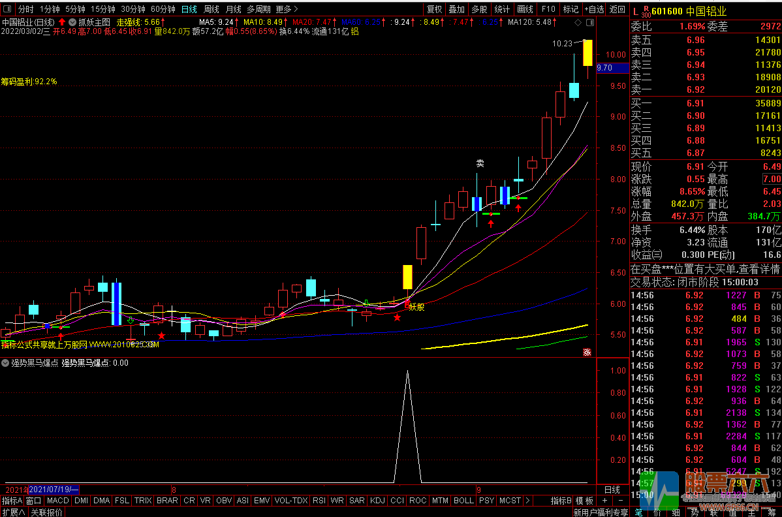Expand the 更多 period menu

click(x=287, y=9)
